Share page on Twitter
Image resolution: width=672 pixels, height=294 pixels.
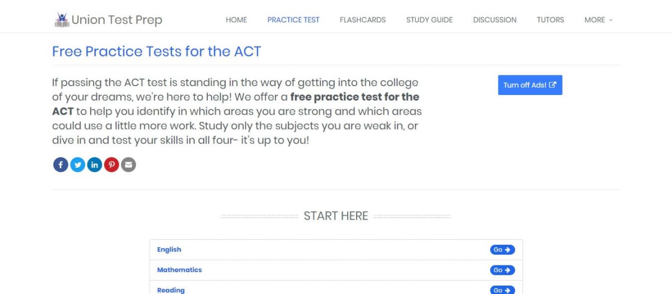click(78, 164)
